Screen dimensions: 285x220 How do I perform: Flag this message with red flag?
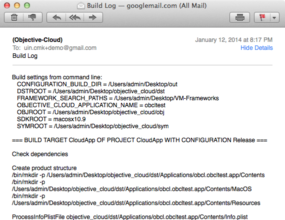coord(262,17)
